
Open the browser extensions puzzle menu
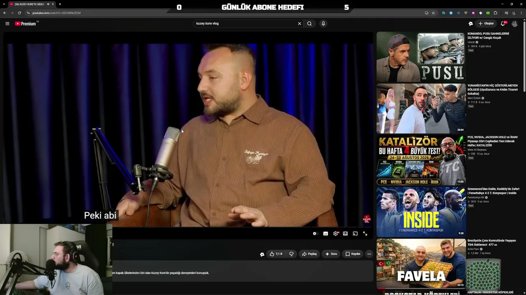click(496, 13)
